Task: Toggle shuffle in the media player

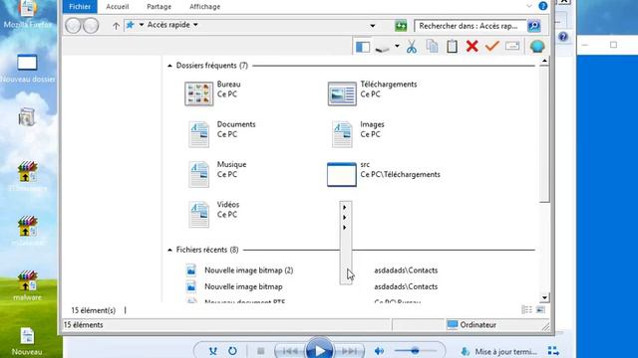Action: tap(212, 351)
